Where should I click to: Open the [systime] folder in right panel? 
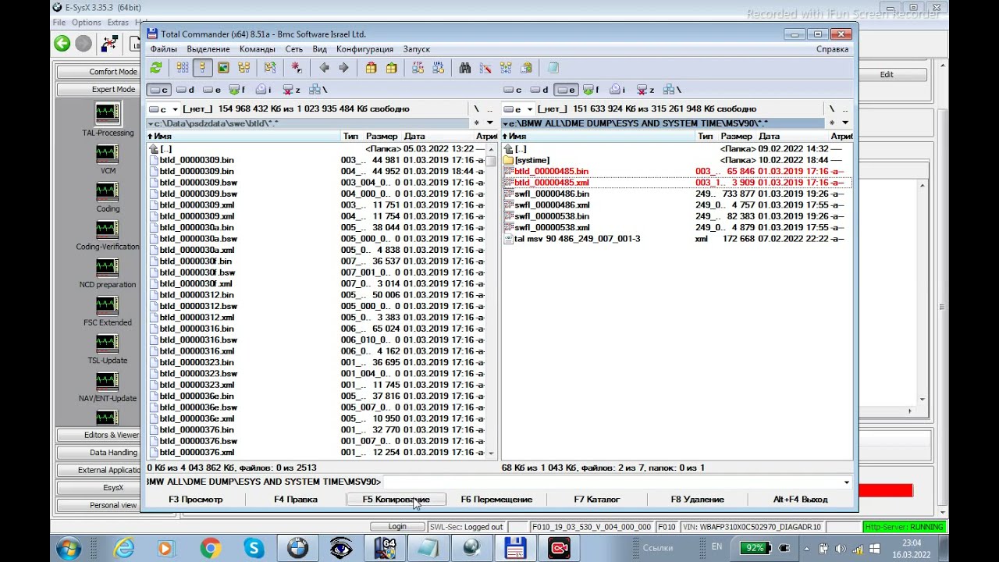click(x=531, y=160)
